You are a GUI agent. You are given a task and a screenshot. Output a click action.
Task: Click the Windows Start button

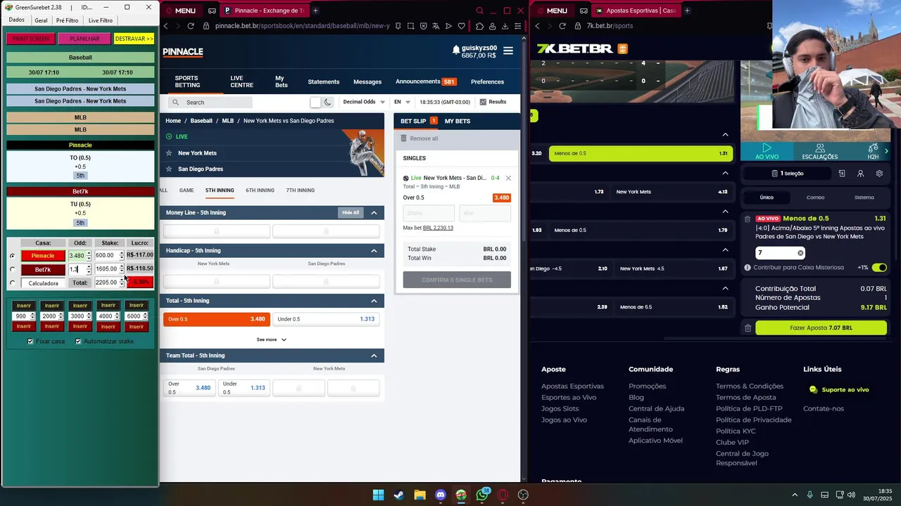pyautogui.click(x=378, y=495)
